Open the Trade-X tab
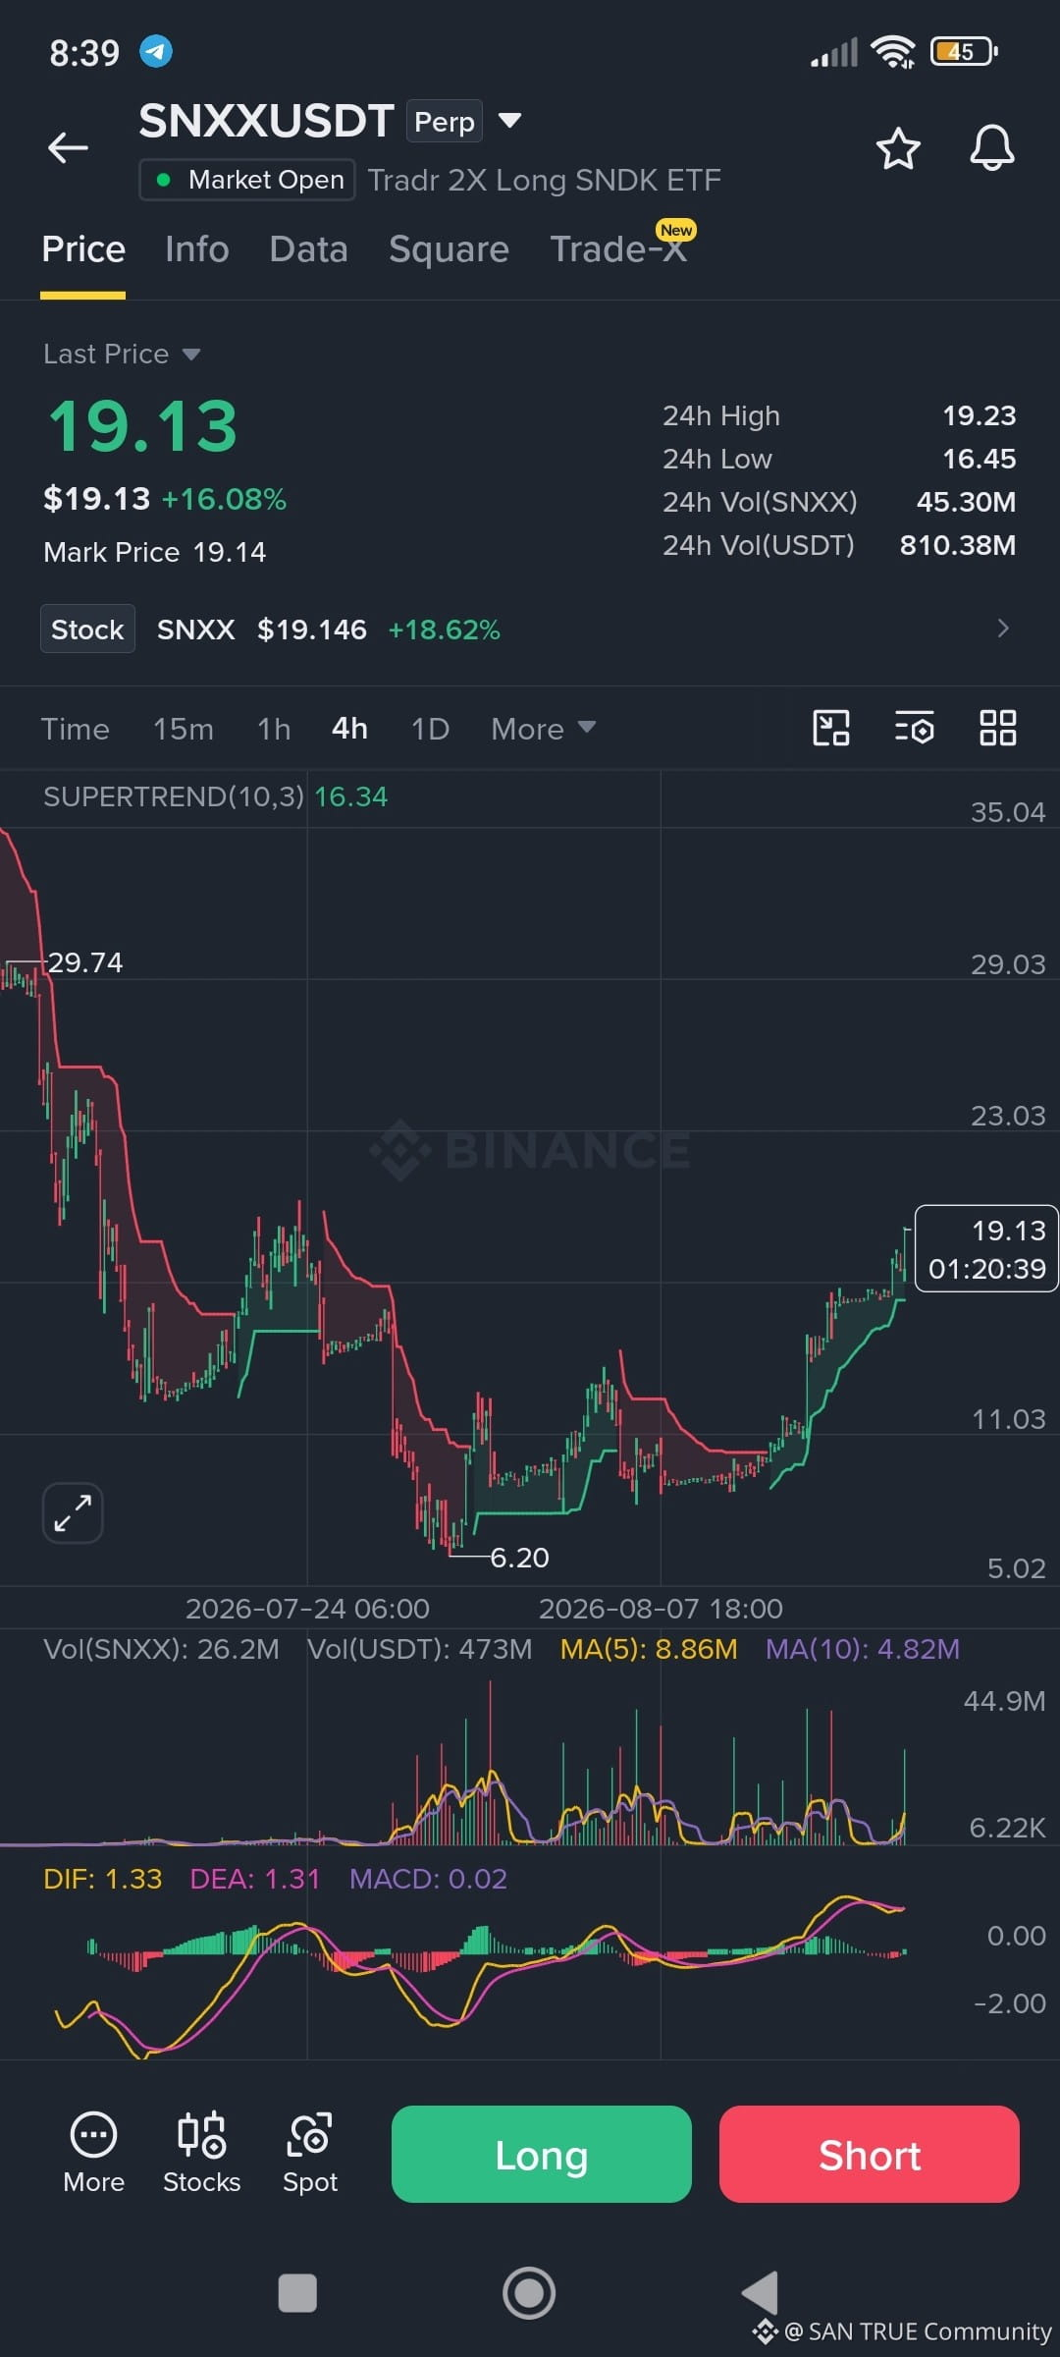This screenshot has height=2357, width=1060. pyautogui.click(x=620, y=247)
